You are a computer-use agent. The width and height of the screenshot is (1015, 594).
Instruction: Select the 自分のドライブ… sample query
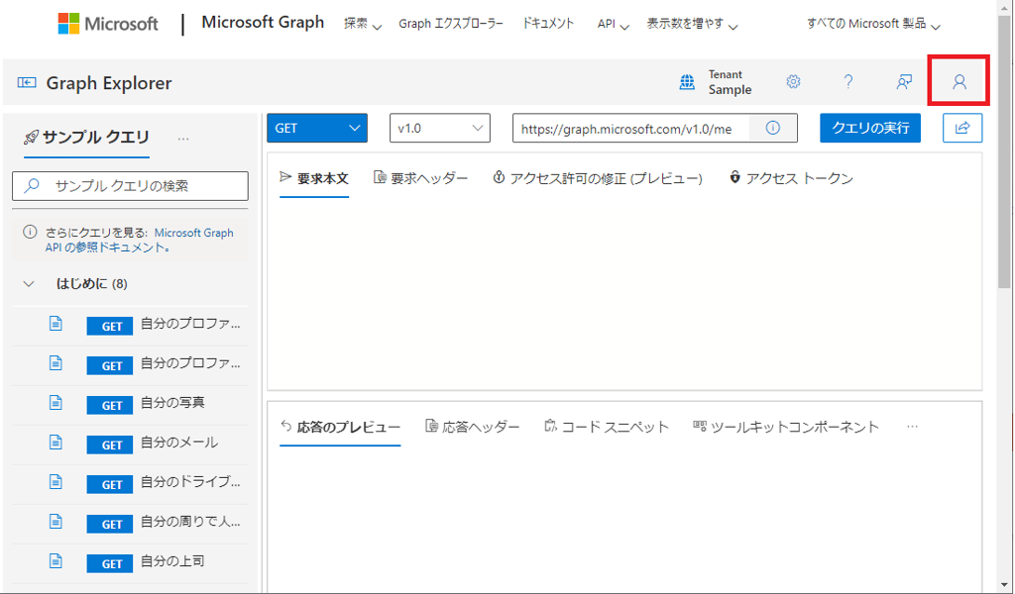tap(190, 481)
